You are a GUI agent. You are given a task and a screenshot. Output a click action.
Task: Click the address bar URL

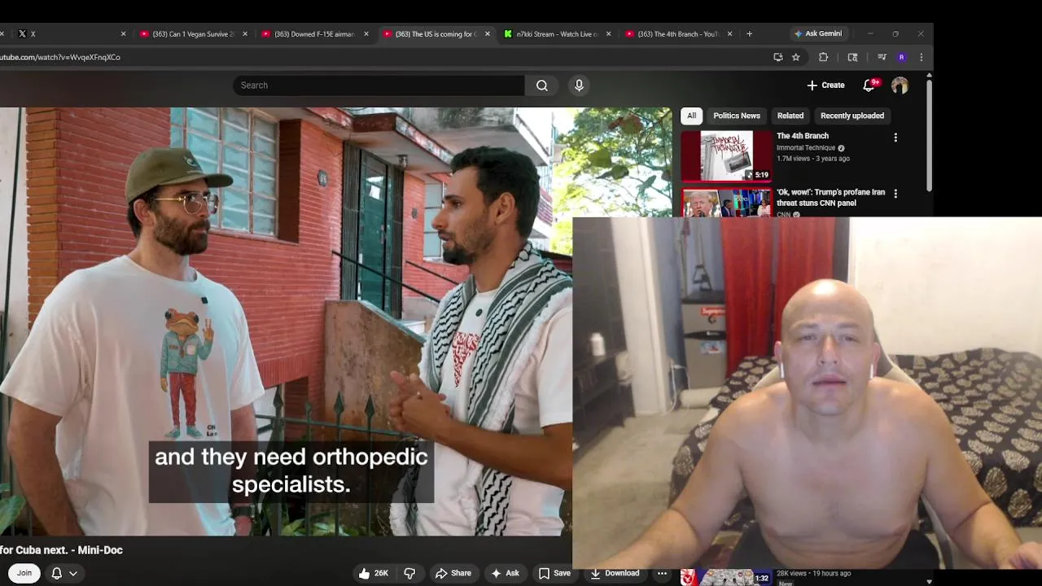click(60, 57)
